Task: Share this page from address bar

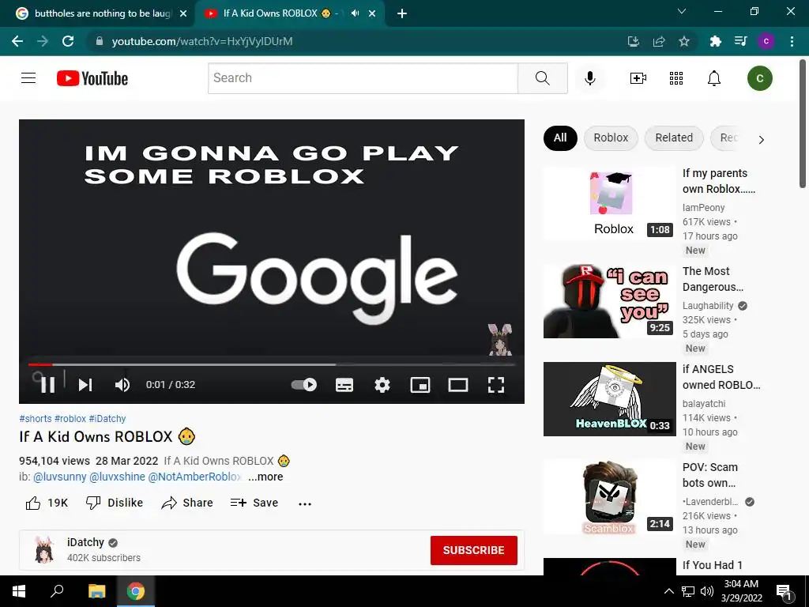Action: click(659, 41)
